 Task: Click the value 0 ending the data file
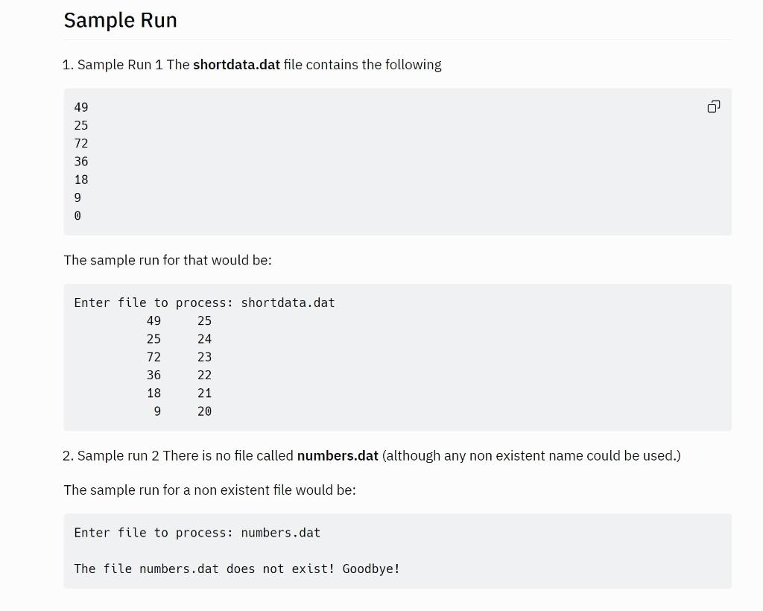[x=77, y=216]
